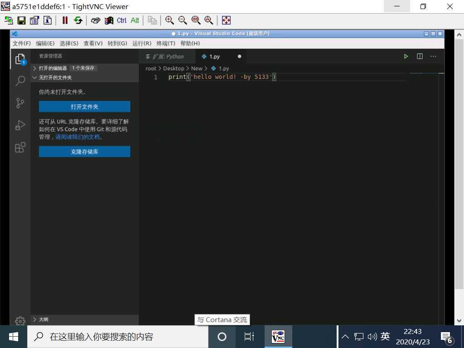
Task: Open the 文件(F) menu
Action: pyautogui.click(x=22, y=43)
